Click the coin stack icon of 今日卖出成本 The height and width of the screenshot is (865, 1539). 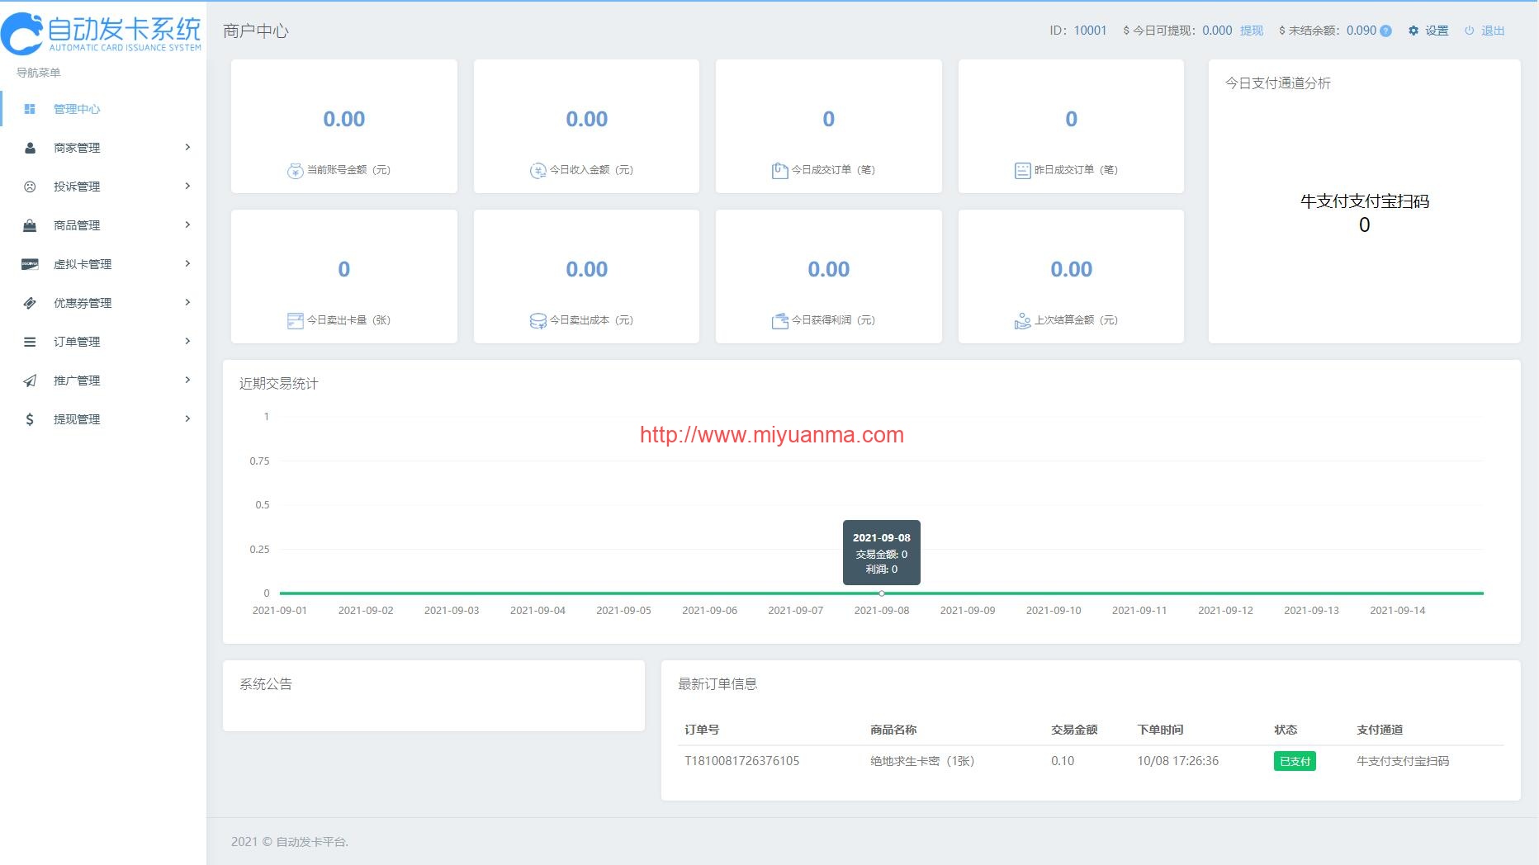[x=537, y=321]
